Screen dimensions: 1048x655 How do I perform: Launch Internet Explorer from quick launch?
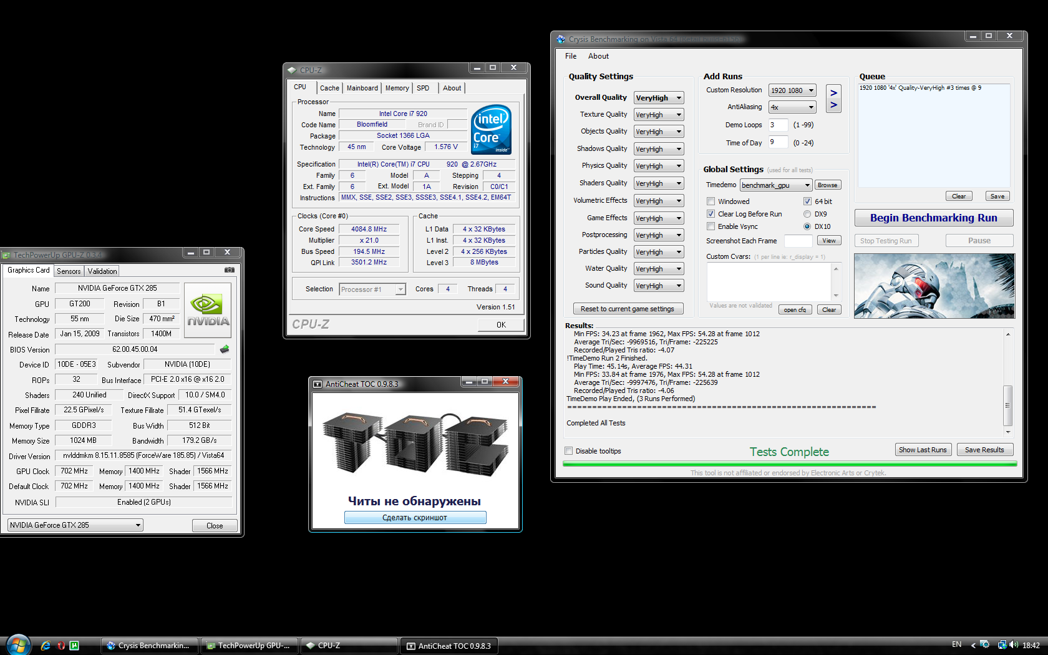click(46, 646)
